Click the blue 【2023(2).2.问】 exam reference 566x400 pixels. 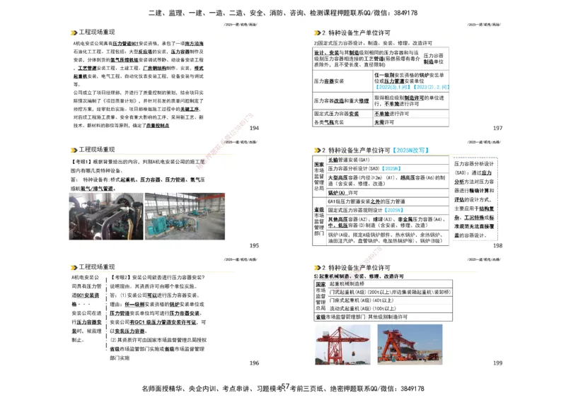(431, 87)
